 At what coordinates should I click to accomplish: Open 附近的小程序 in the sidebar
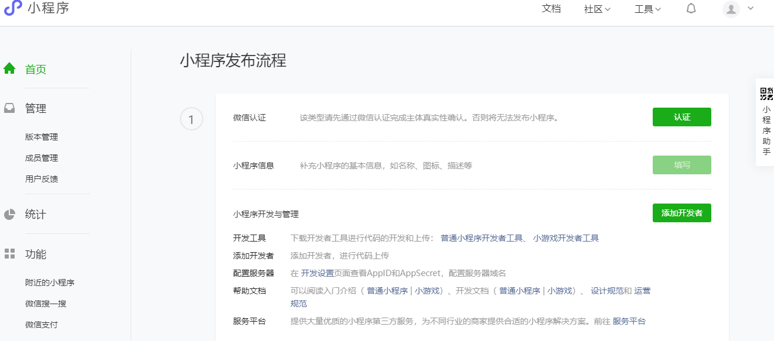click(50, 283)
